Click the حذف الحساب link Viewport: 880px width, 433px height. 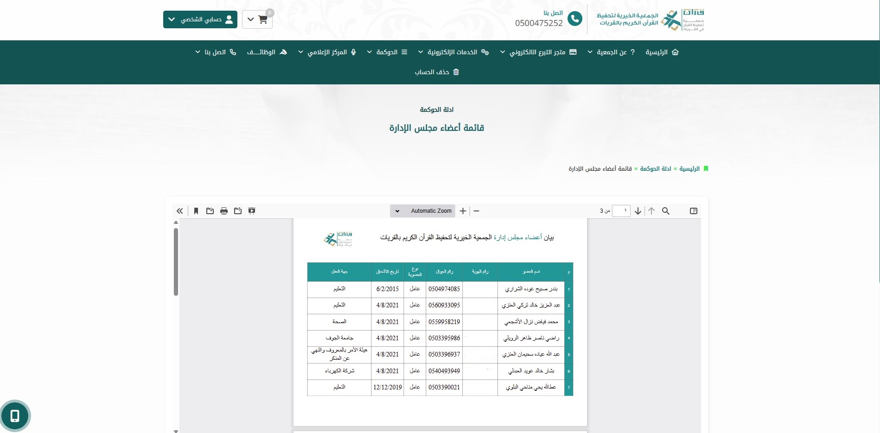pos(437,72)
